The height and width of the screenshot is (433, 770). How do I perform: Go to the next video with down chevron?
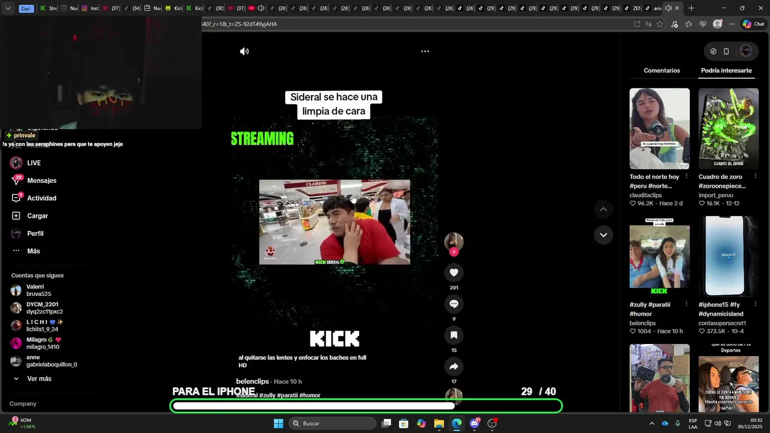click(x=603, y=235)
